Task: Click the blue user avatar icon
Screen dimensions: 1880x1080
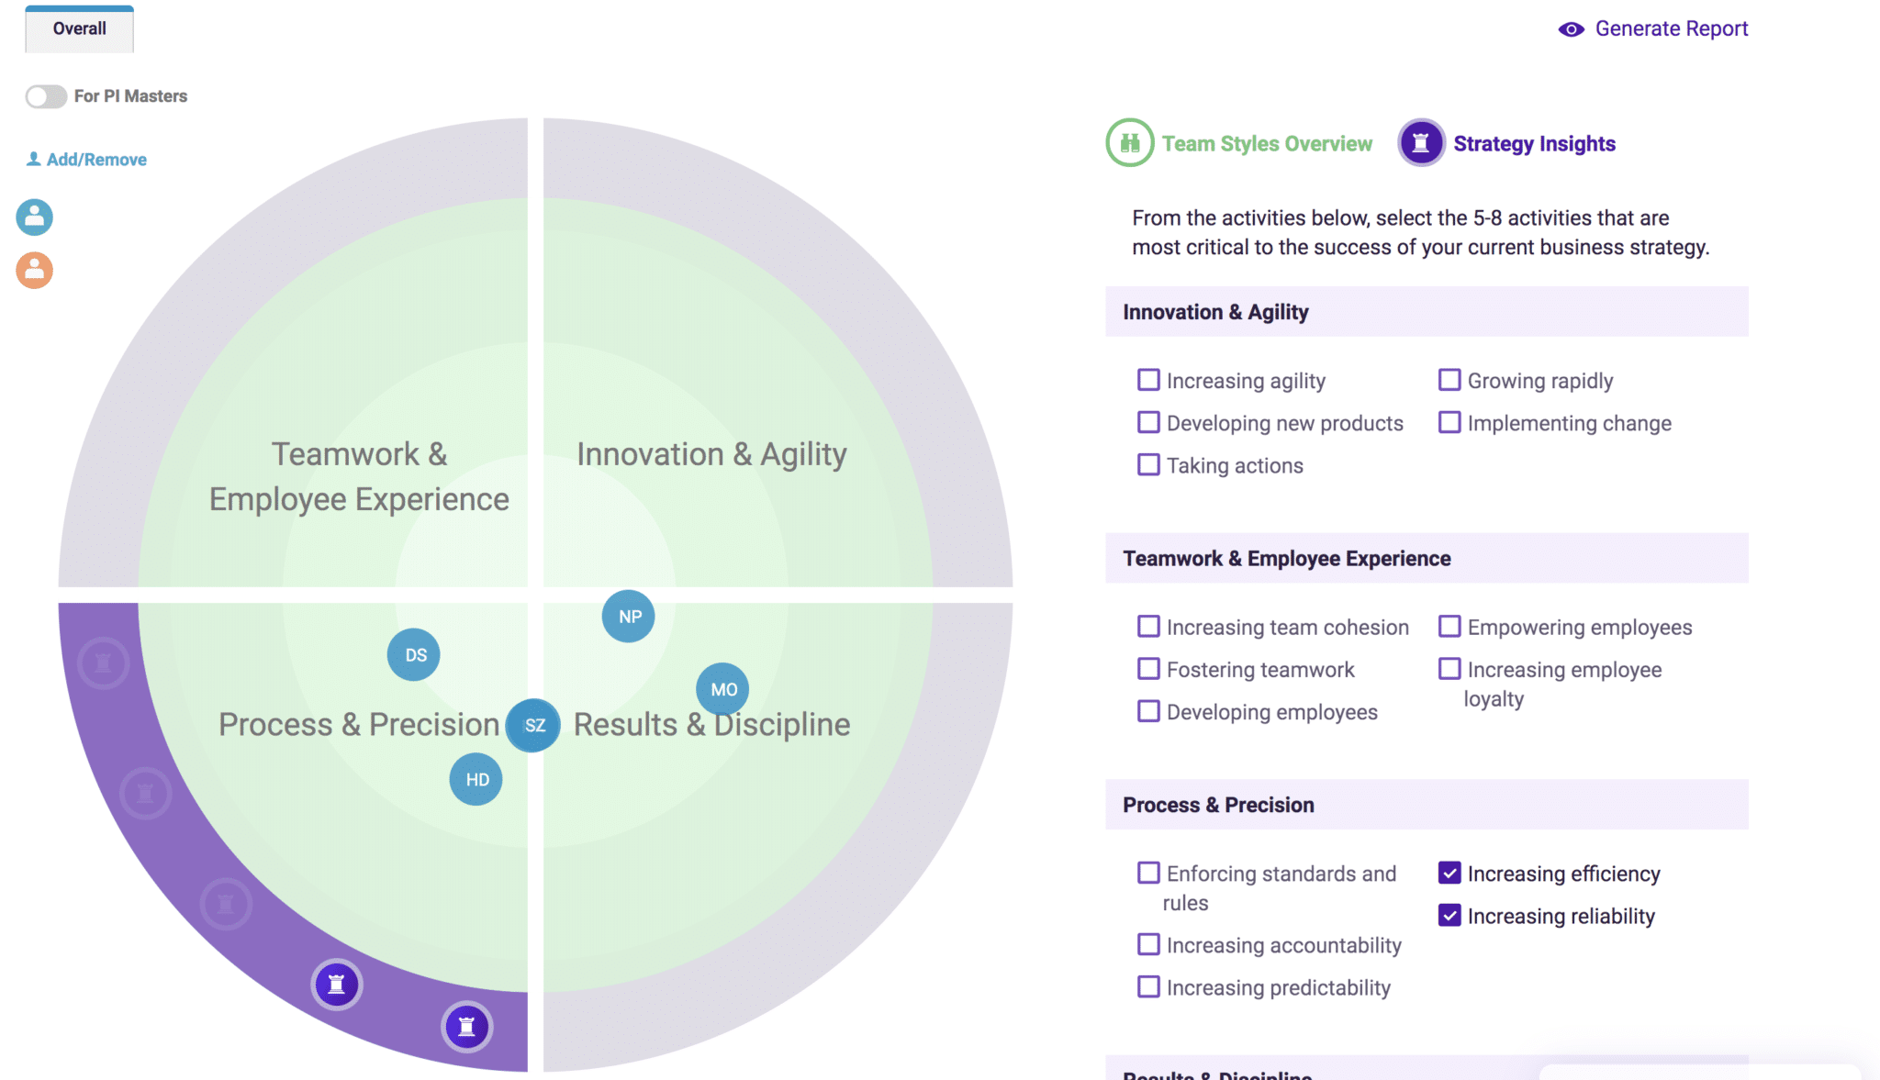Action: point(35,217)
